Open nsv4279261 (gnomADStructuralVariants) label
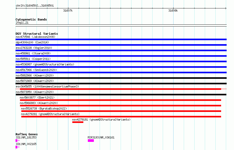The image size is (234, 150). click(50, 114)
